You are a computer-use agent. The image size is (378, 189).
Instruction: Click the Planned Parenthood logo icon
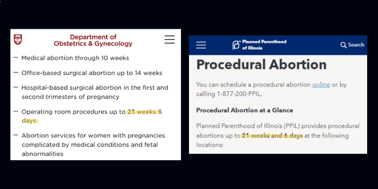(236, 45)
